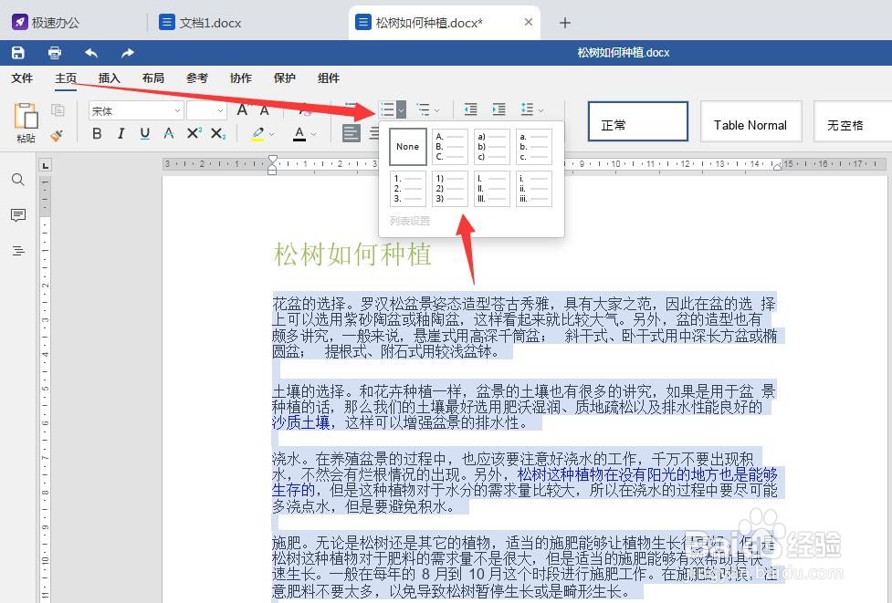Click the line spacing icon
Viewport: 892px width, 603px height.
(528, 109)
